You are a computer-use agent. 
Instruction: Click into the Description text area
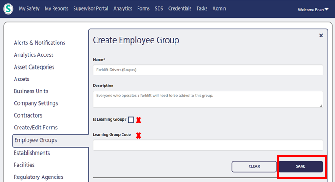(x=207, y=99)
